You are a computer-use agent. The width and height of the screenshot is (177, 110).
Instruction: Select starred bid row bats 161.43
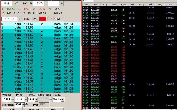coord(21,67)
